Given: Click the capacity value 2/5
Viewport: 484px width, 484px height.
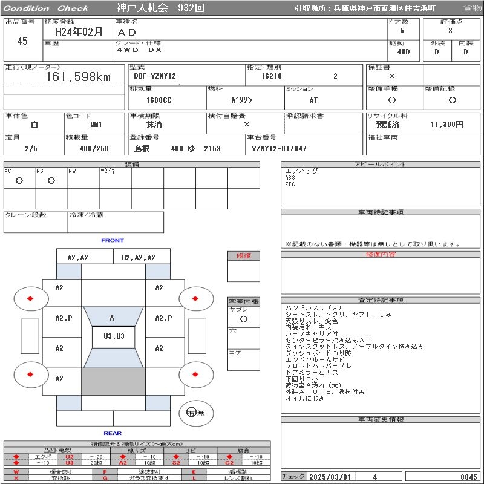Looking at the screenshot, I should click(x=31, y=149).
